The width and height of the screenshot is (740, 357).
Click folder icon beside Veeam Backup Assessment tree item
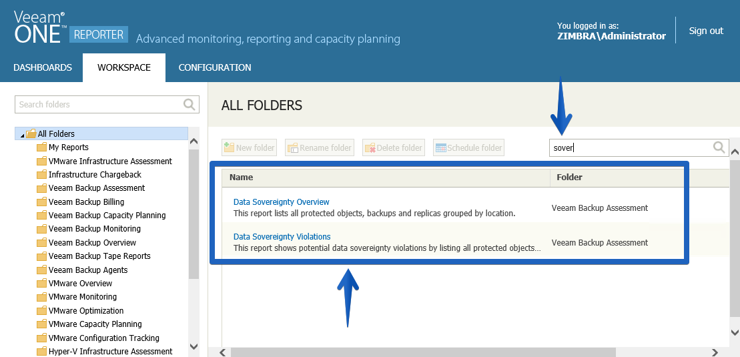(x=41, y=188)
